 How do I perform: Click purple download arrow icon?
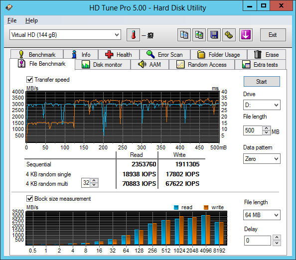pos(246,35)
